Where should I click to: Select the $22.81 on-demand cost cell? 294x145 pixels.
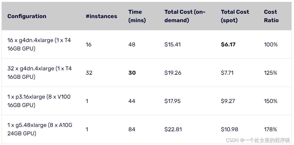(173, 129)
